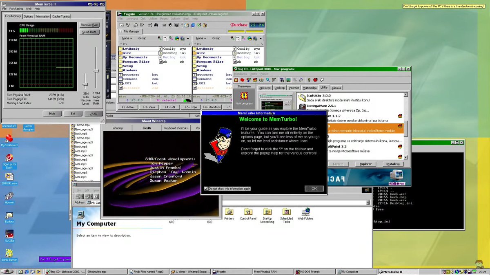Image resolution: width=490 pixels, height=275 pixels.
Task: Click the paint palette icon in Frigate toolbar
Action: point(205,25)
